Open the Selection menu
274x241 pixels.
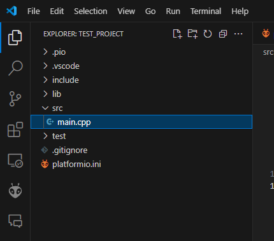90,11
